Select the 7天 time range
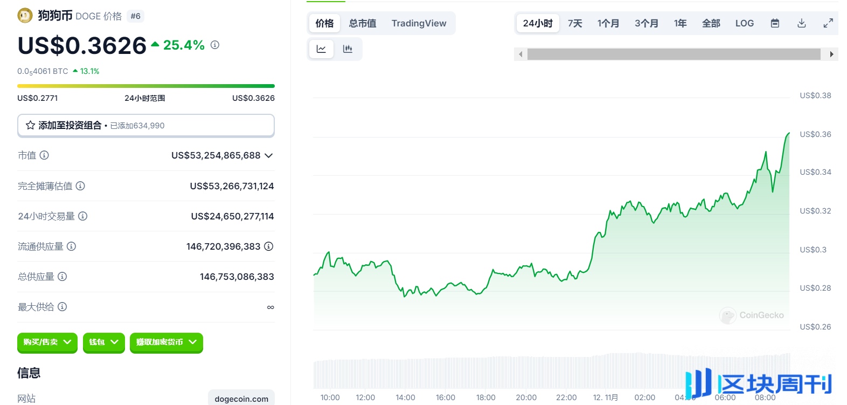Screen dimensions: 847x405 click(575, 23)
